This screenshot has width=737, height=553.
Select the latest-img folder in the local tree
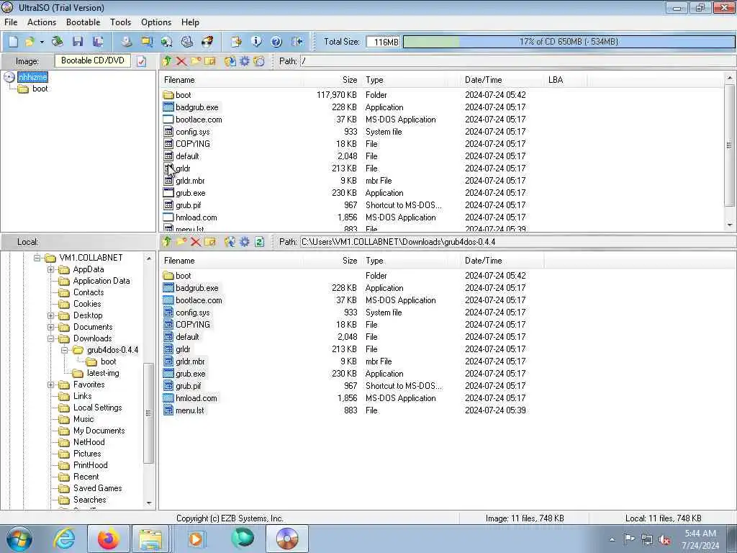point(103,373)
